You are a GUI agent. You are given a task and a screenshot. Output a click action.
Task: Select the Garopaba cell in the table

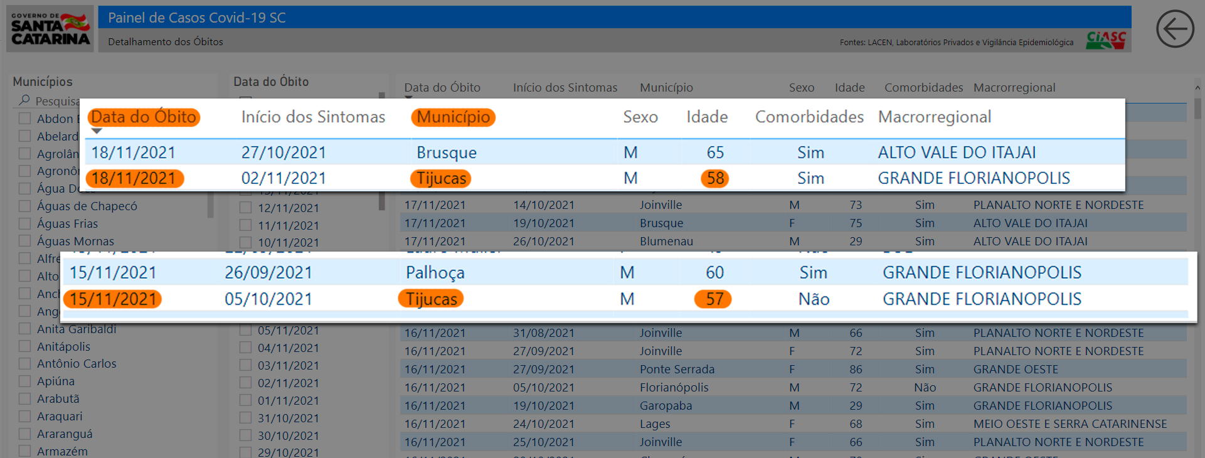[666, 406]
